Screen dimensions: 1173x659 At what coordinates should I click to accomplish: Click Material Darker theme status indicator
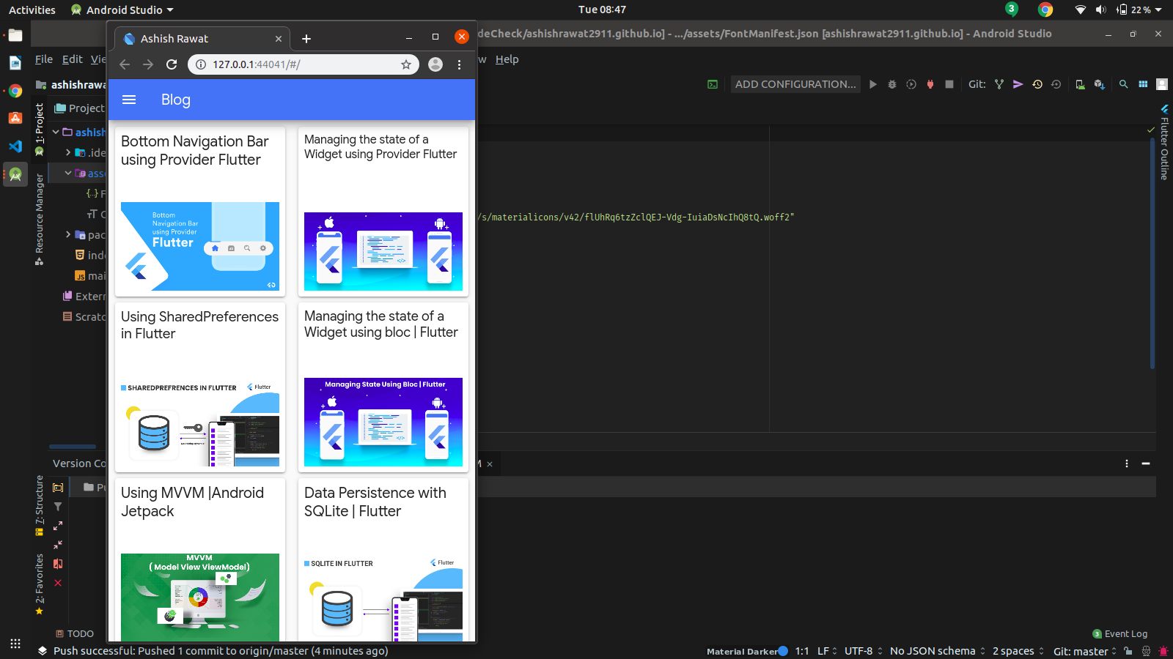click(x=747, y=651)
